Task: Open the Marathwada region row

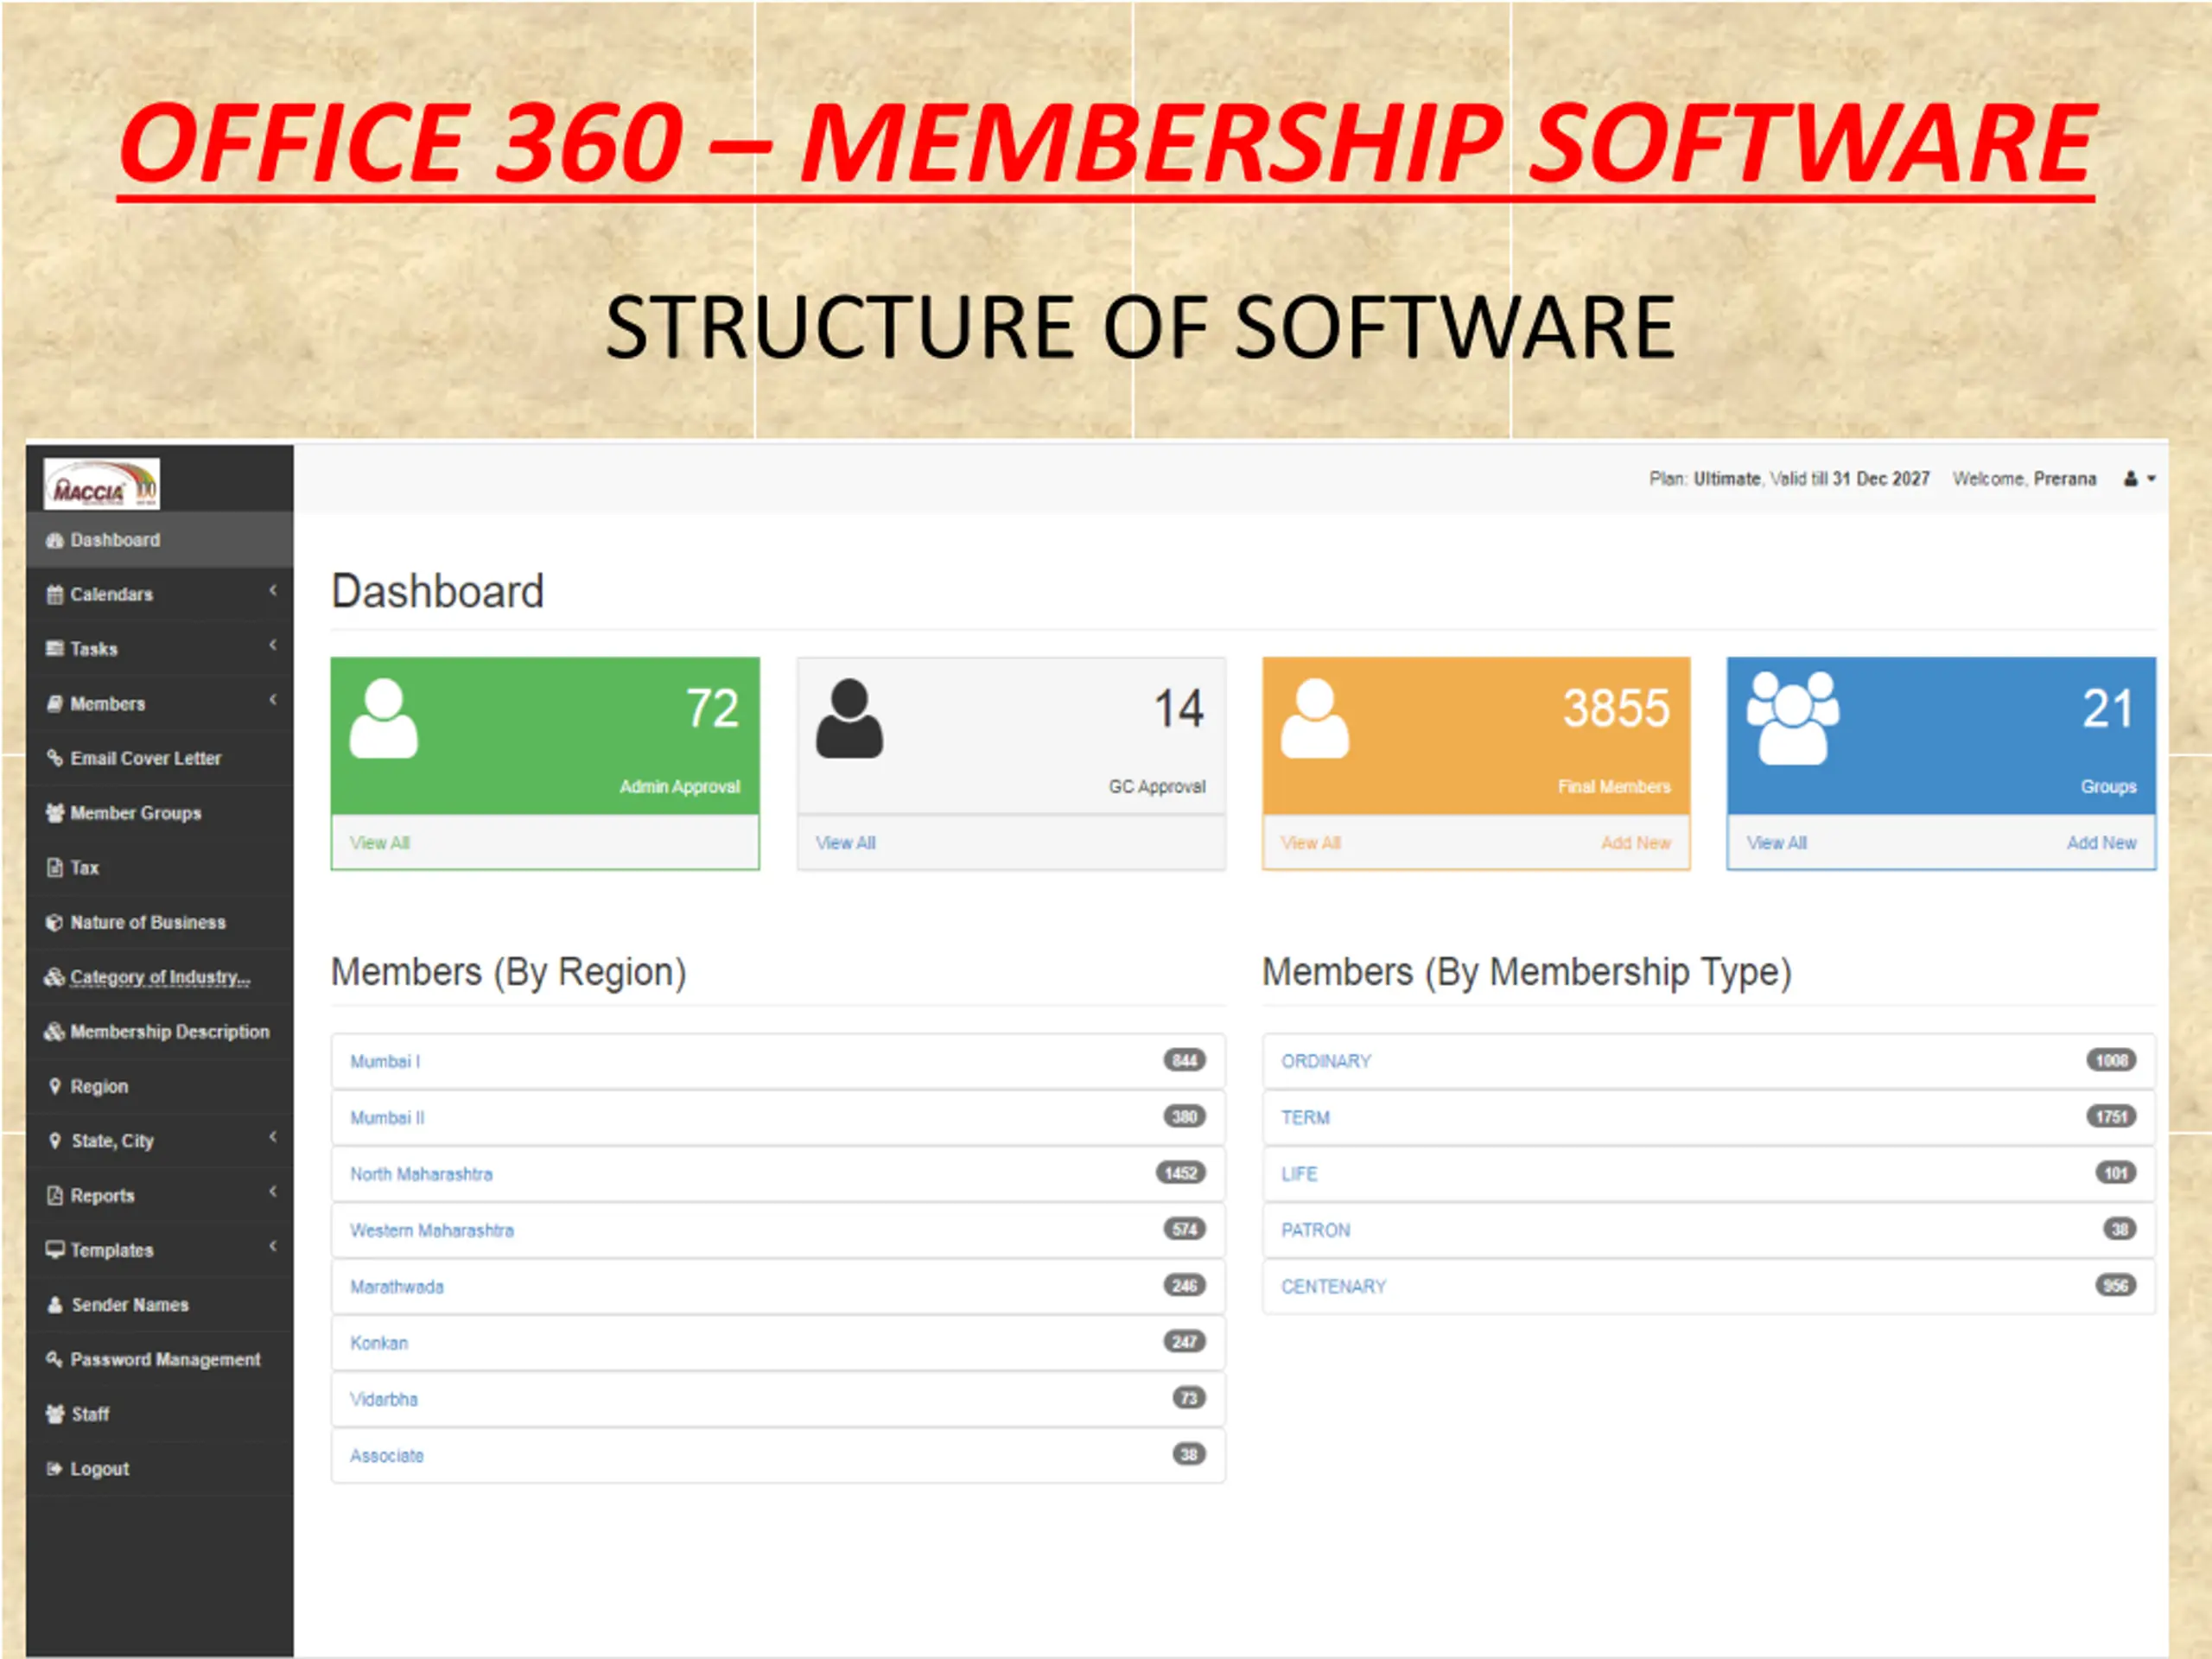Action: click(x=778, y=1286)
